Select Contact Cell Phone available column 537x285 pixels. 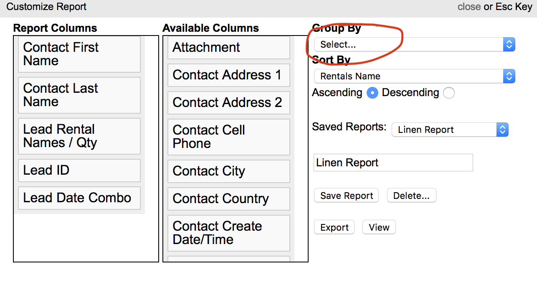tap(228, 137)
